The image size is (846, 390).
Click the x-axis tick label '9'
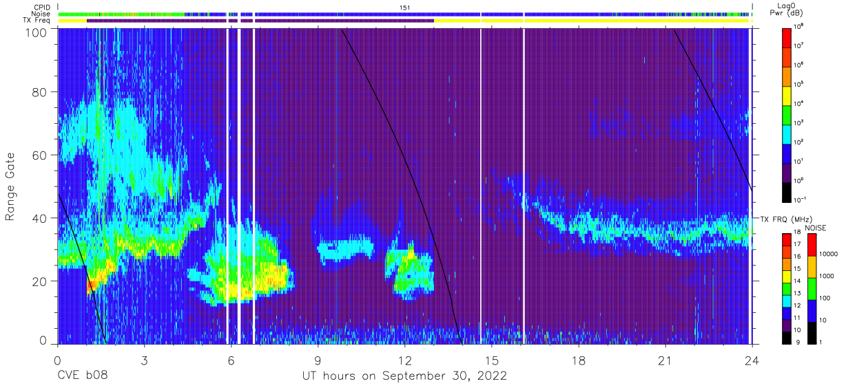[318, 360]
